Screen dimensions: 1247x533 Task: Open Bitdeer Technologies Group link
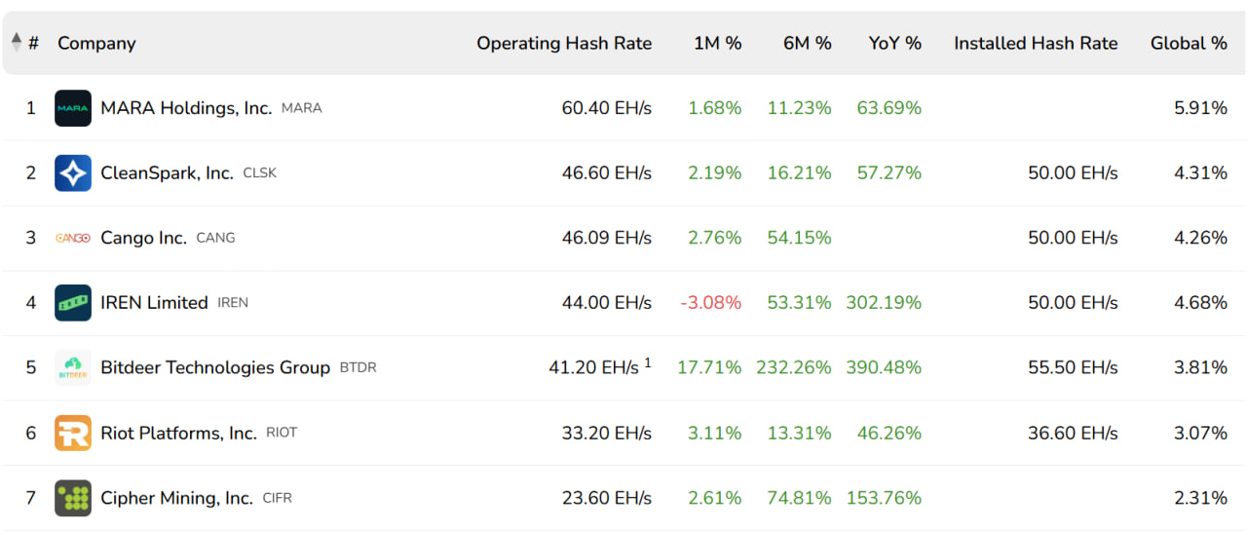pos(215,367)
